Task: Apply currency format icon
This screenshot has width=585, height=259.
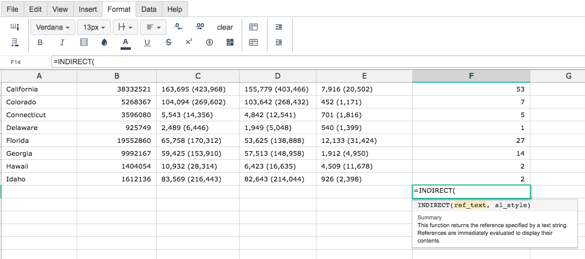Action: (209, 43)
